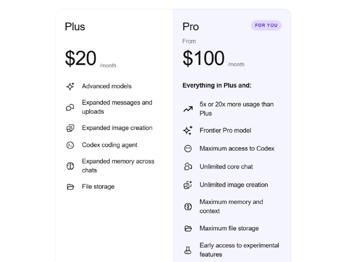This screenshot has width=347, height=262.
Task: Click the Unlimited core chat icon
Action: tap(187, 167)
